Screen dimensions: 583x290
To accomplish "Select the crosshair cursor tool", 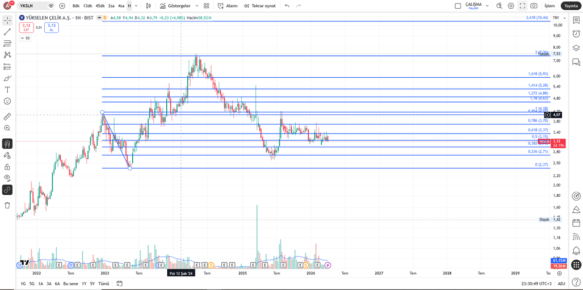I will (x=7, y=20).
